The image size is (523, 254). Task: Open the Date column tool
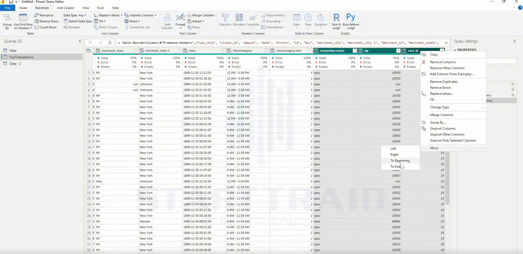pyautogui.click(x=297, y=21)
